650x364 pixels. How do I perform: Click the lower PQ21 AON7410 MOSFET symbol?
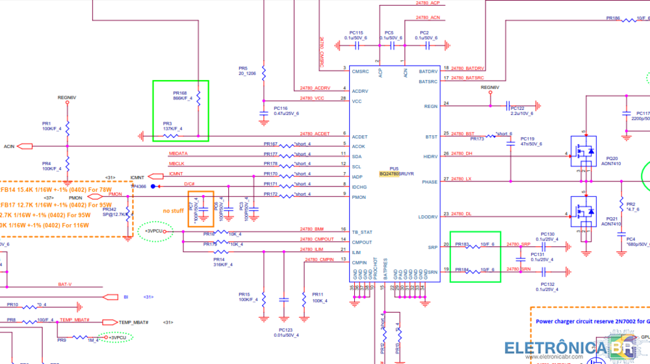[x=584, y=209]
